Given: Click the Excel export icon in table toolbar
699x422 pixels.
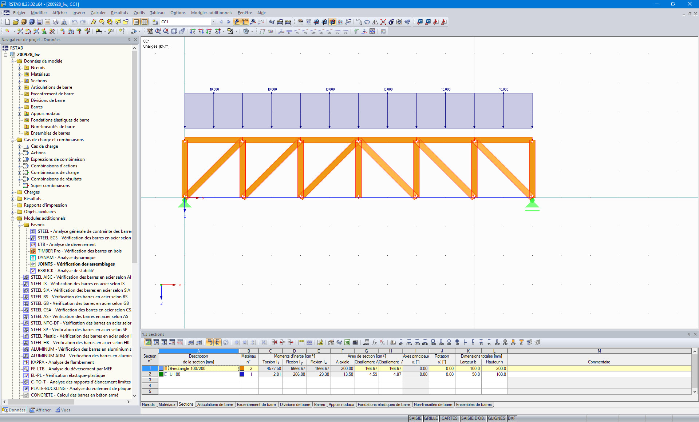Looking at the screenshot, I should (347, 342).
